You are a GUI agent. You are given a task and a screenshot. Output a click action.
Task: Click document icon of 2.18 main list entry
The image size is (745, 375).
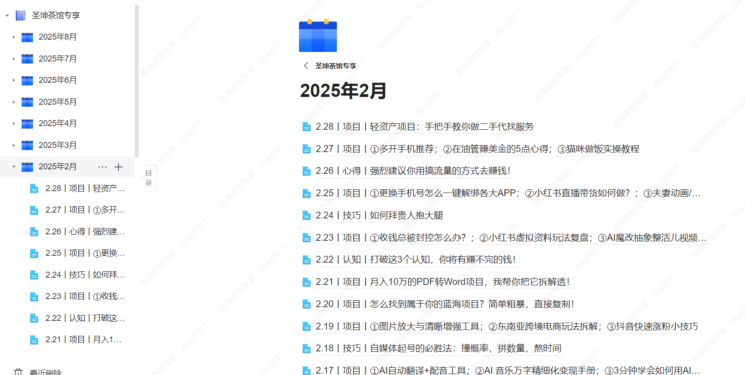[x=307, y=349]
